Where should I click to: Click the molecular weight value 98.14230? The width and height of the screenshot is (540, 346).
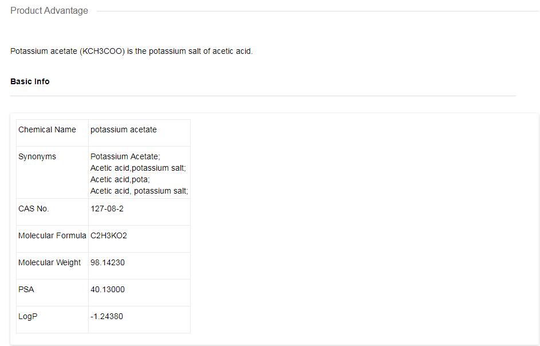click(x=108, y=262)
